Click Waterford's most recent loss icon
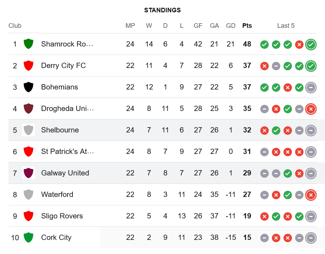 tap(311, 195)
